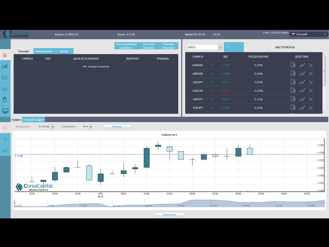Open the EURUSD instrument dropdown
Image resolution: width=329 pixels, height=247 pixels.
pyautogui.click(x=52, y=127)
